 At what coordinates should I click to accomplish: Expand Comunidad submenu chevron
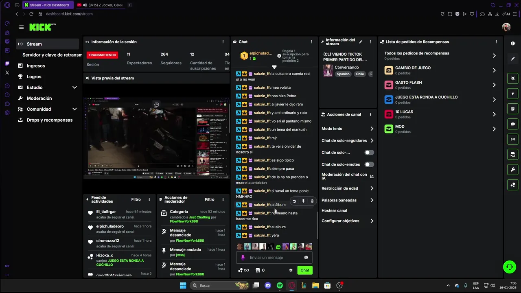tap(74, 109)
